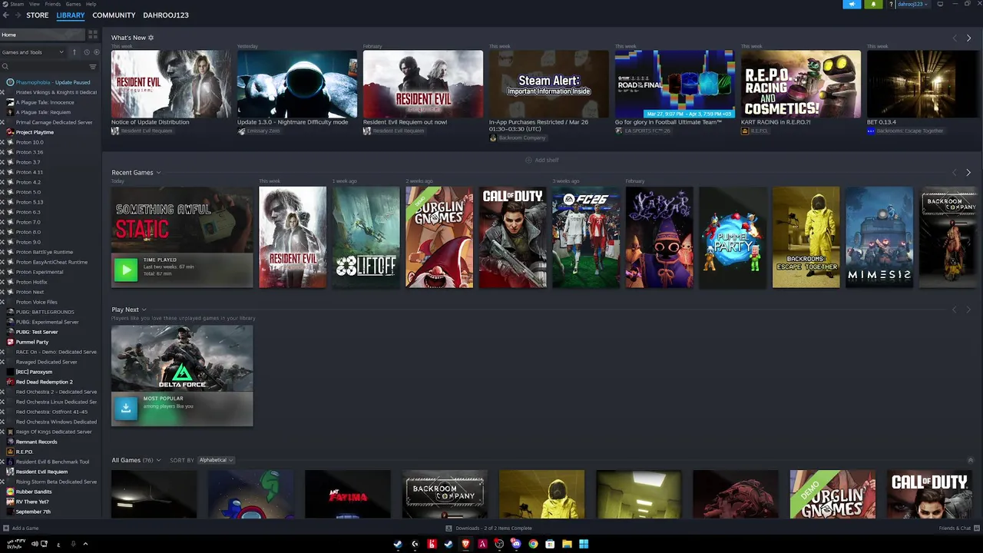Open the View menu
This screenshot has height=553, width=983.
(35, 4)
